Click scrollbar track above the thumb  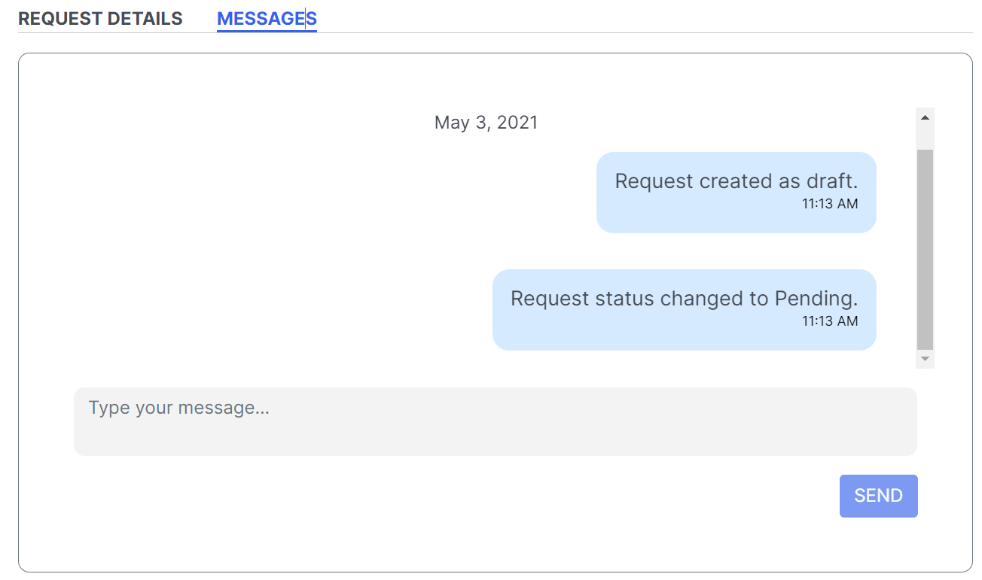pyautogui.click(x=925, y=138)
